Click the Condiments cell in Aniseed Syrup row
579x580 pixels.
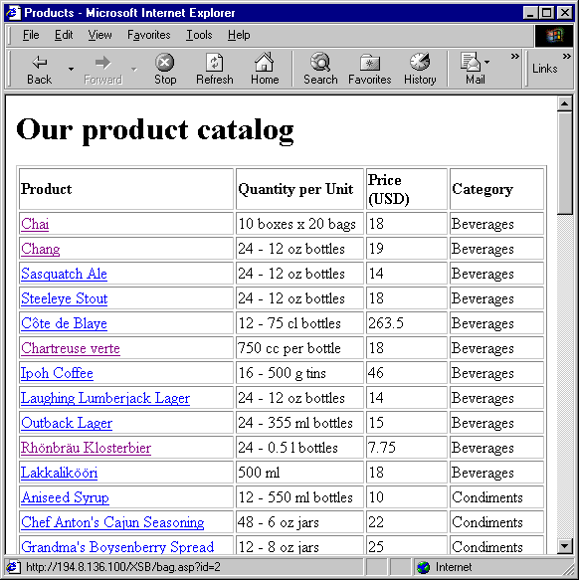496,497
